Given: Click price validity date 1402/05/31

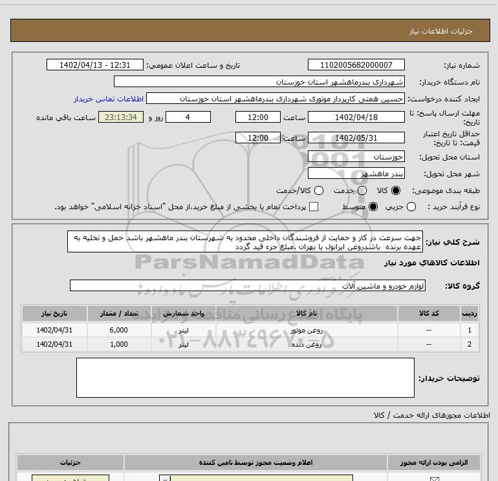Looking at the screenshot, I should [x=356, y=138].
